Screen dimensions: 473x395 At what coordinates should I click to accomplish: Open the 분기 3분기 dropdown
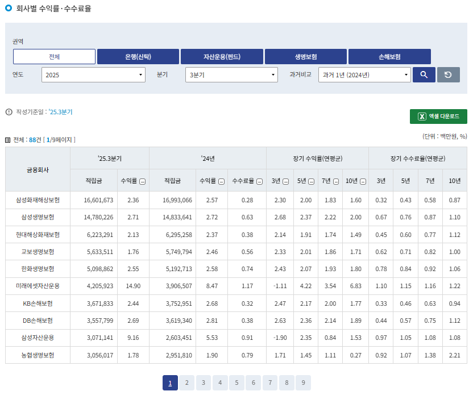click(x=231, y=75)
